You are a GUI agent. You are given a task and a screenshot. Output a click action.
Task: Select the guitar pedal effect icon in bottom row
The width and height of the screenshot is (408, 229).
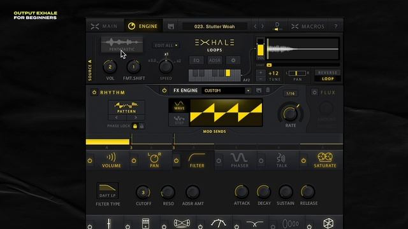[146, 223]
